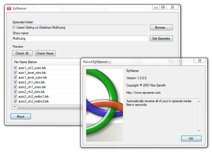Viewport: 212px width, 153px height.
Task: Close the About EpNamer dialog
Action: point(200,60)
